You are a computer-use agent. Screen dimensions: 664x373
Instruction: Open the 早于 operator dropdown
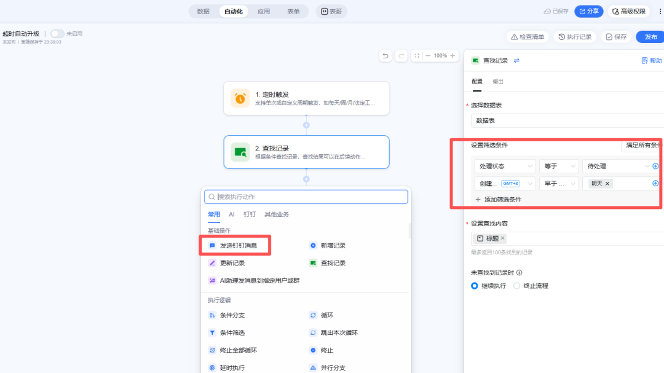point(559,183)
